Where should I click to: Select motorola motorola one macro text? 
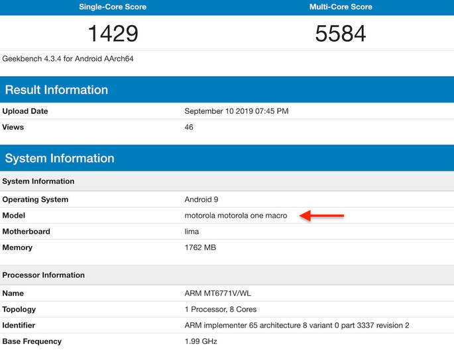(x=236, y=216)
